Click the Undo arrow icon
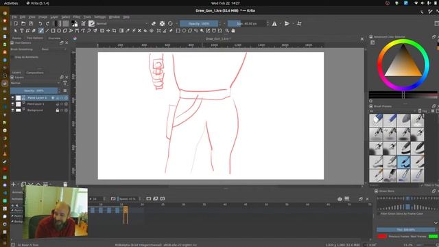The image size is (439, 247). (40, 23)
